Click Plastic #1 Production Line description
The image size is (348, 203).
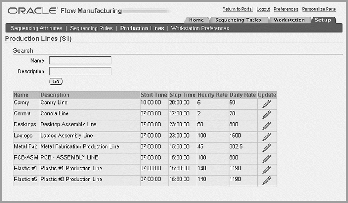tap(71, 168)
